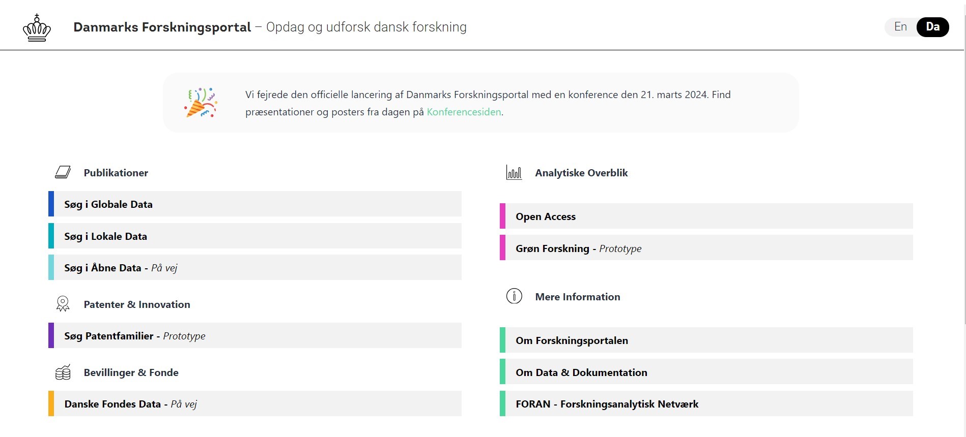
Task: Open FORAN Forskningsanalytisk Netværk page
Action: tap(706, 404)
